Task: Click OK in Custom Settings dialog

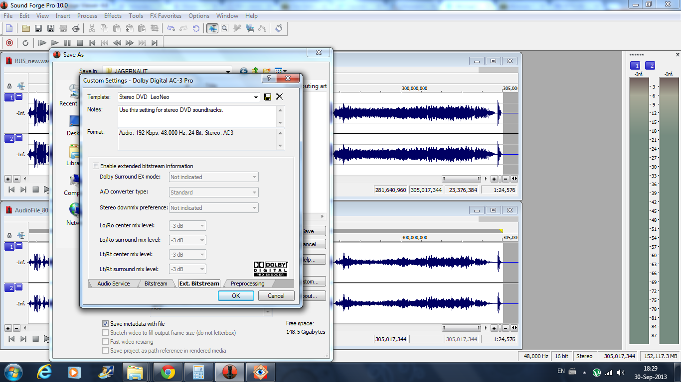Action: 236,295
